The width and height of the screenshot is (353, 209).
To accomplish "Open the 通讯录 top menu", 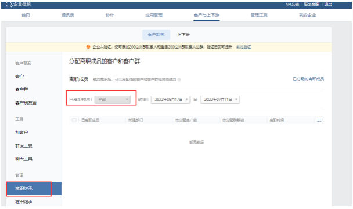I will tap(68, 15).
